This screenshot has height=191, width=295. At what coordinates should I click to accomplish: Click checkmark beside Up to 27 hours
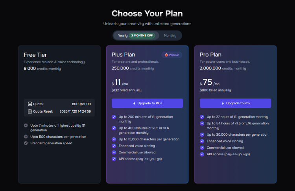[202, 117]
